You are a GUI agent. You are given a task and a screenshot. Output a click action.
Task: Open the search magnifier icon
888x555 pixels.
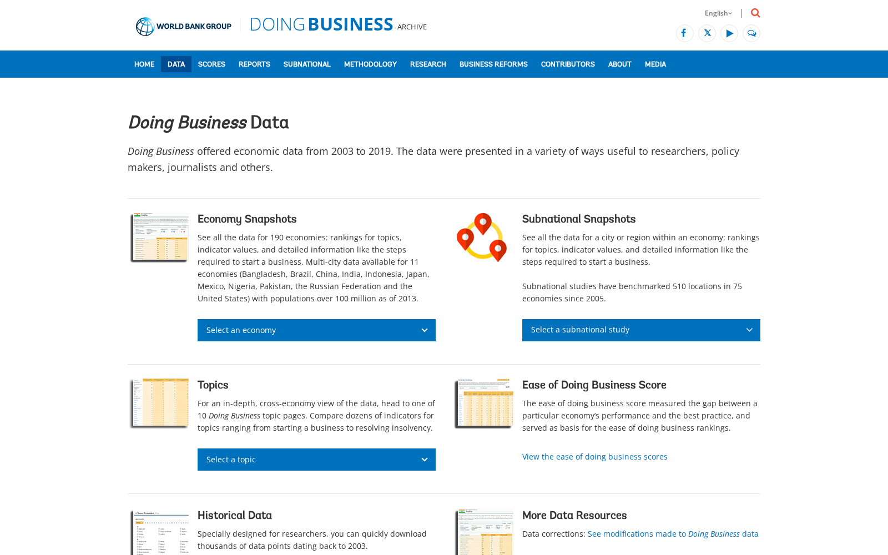point(755,13)
